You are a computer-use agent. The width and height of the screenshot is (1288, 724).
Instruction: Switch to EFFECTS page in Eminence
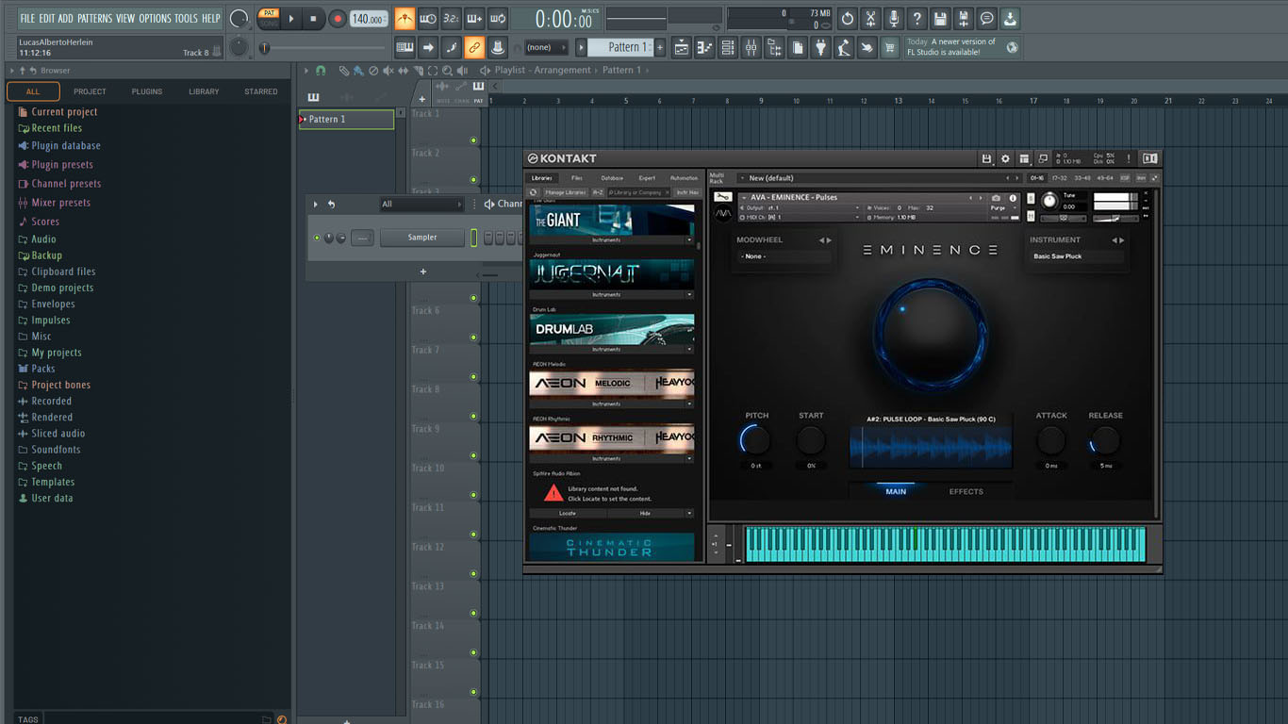tap(966, 491)
